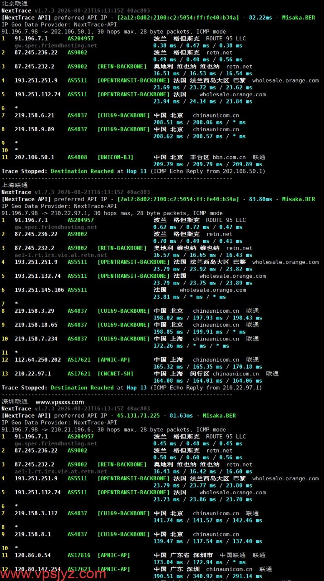Select latency '208.51 ms' on Beijing hop 7
The width and height of the screenshot is (324, 581).
168,123
